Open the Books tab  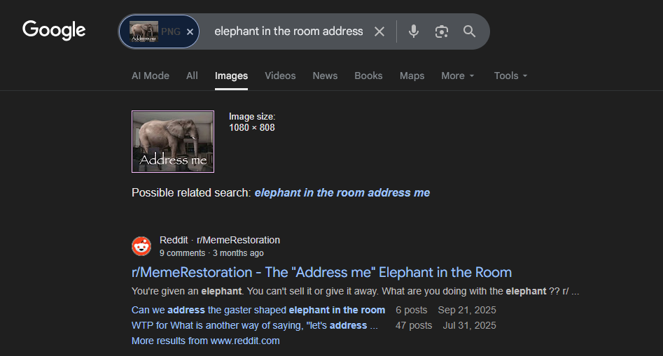click(x=368, y=76)
